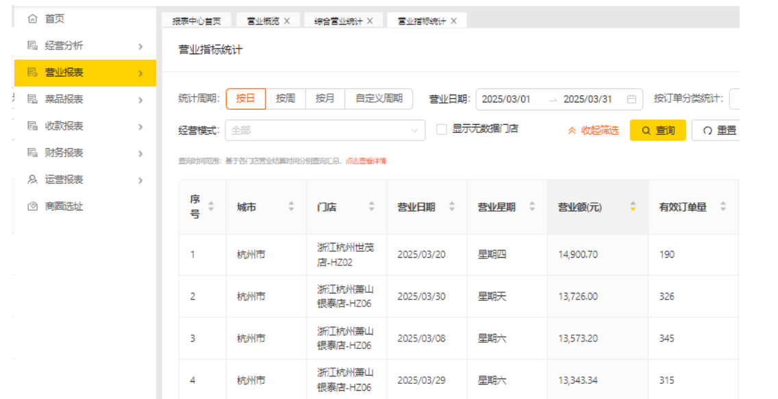Sort table by 营业额(元) column arrows
This screenshot has height=399, width=778.
point(633,206)
